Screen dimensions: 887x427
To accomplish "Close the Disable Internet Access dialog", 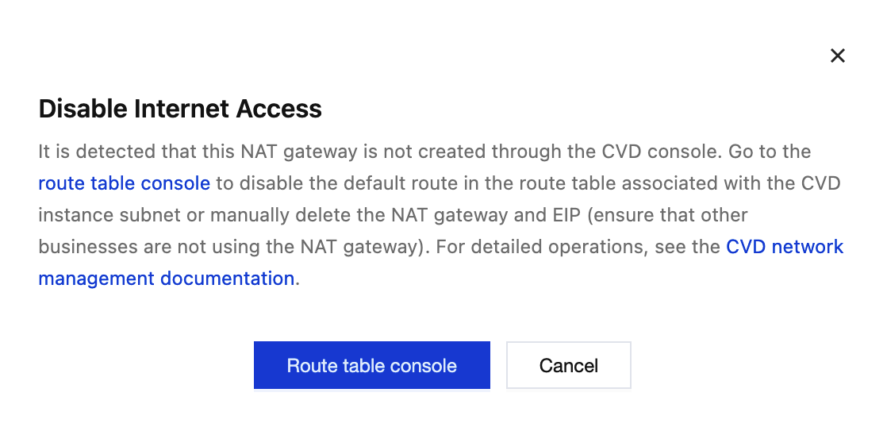I will point(837,56).
